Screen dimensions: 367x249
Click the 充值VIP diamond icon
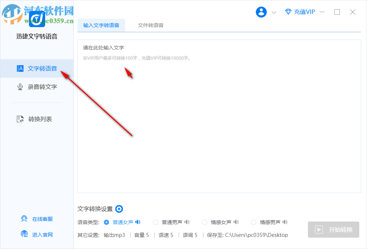[288, 12]
